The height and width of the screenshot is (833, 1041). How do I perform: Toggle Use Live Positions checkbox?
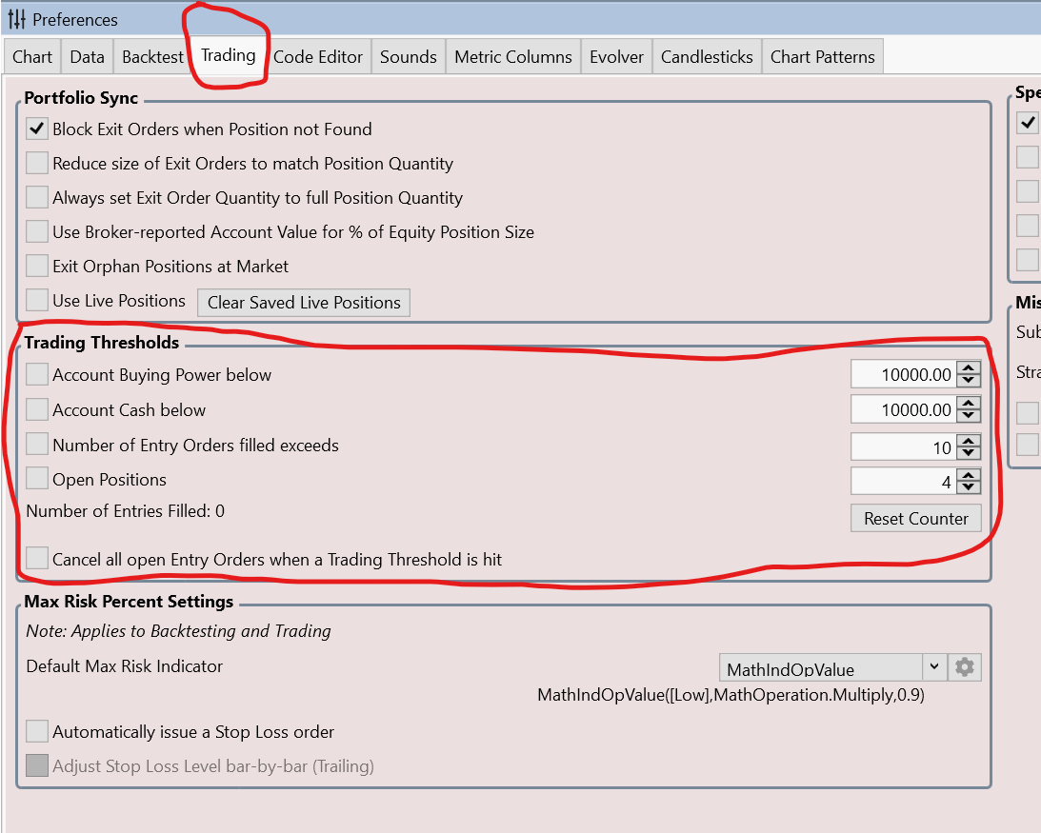pos(37,301)
